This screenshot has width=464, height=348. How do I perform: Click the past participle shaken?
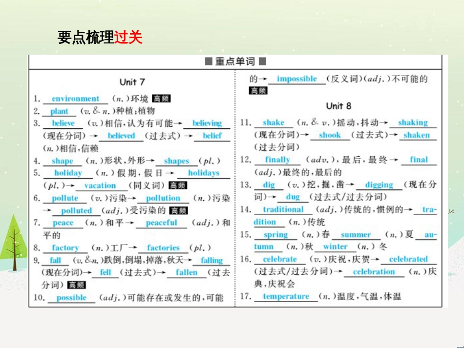point(416,135)
